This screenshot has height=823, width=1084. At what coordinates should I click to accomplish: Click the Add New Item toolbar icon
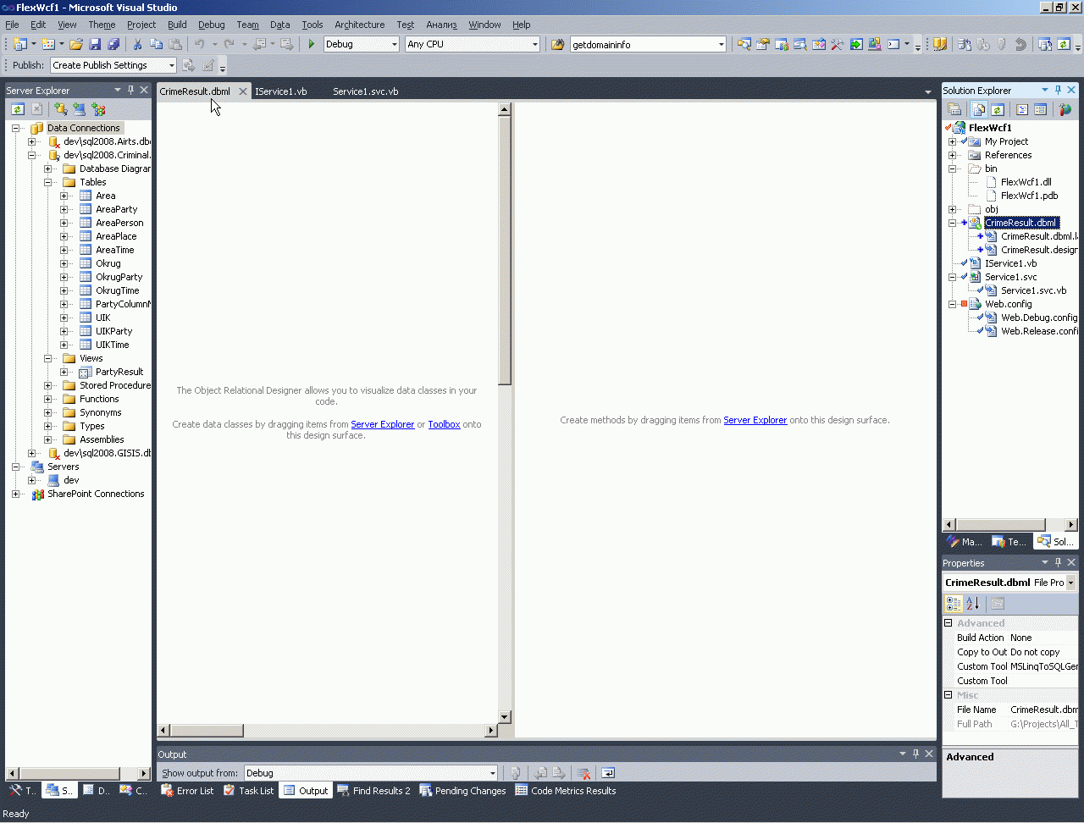[48, 44]
